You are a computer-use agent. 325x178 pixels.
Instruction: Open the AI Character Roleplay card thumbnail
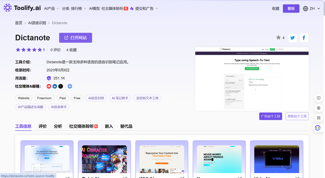point(104,159)
